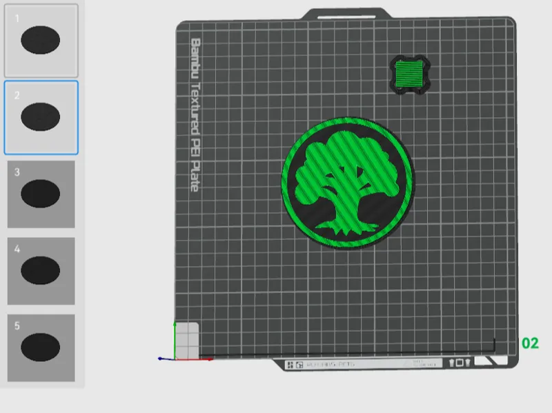The width and height of the screenshot is (552, 413).
Task: Open plate 3 in the sidebar
Action: pos(41,194)
